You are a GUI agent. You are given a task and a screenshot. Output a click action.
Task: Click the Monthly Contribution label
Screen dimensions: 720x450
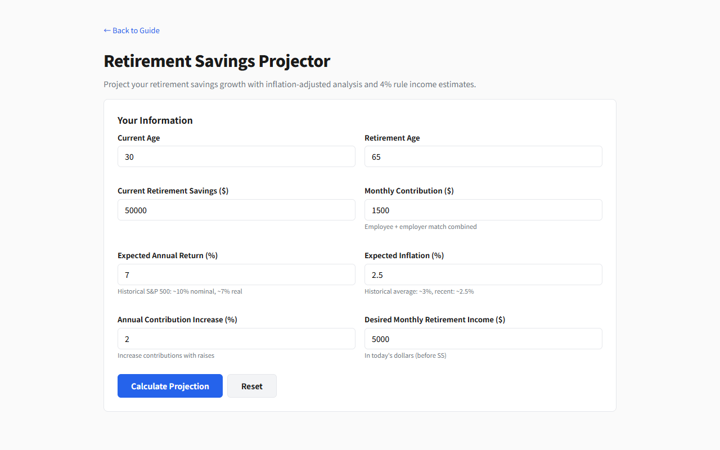[409, 191]
